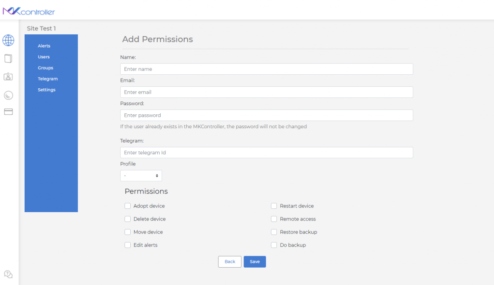Toggle the Remote access checkbox
This screenshot has width=494, height=285.
tap(274, 219)
